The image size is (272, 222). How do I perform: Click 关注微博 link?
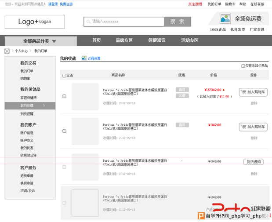[x=195, y=4]
